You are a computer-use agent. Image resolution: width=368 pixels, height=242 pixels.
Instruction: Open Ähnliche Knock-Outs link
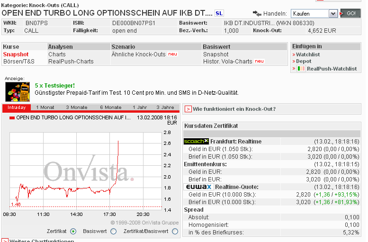(x=138, y=54)
